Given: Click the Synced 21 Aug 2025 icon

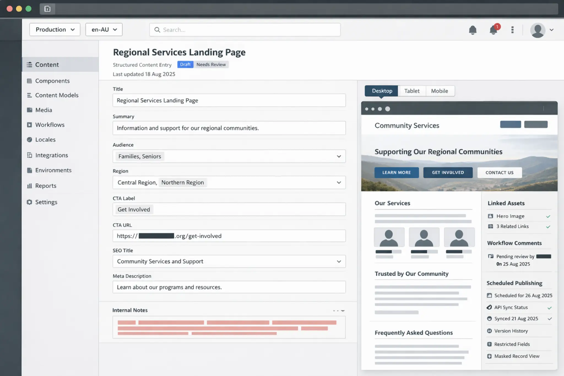Looking at the screenshot, I should click(x=489, y=319).
